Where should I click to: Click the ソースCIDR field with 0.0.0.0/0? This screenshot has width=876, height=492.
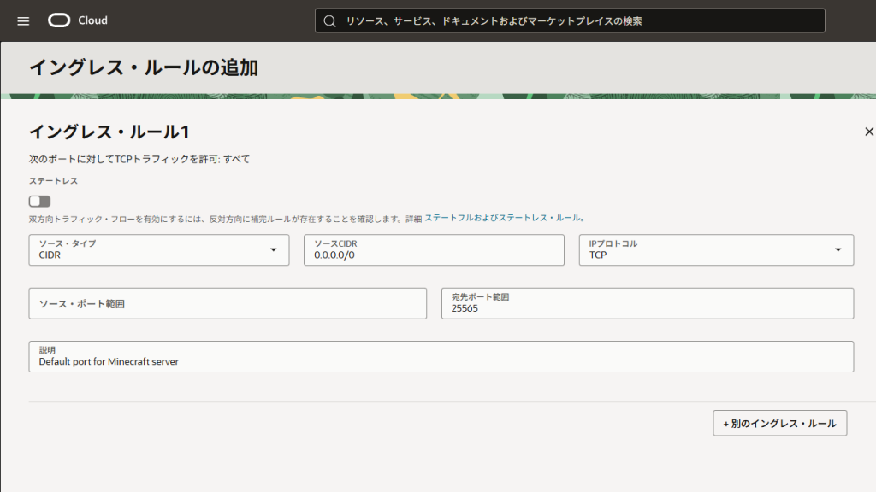434,249
